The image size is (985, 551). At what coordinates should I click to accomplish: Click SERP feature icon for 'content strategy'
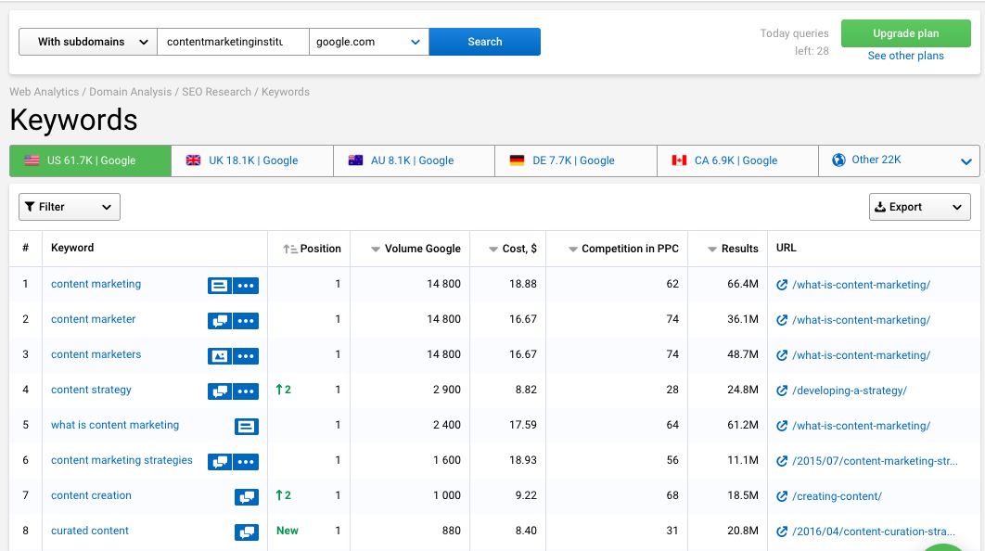(219, 391)
